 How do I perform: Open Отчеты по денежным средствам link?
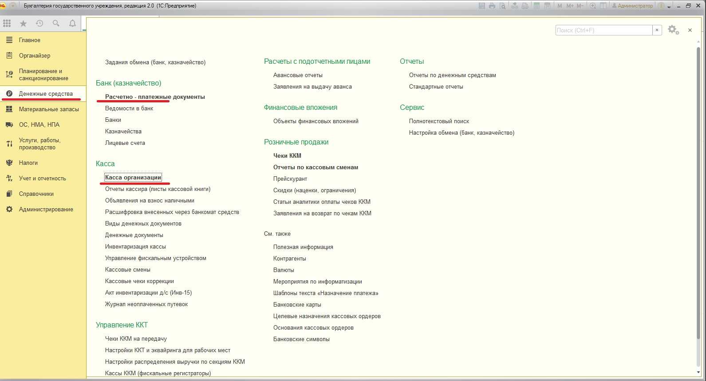(453, 75)
